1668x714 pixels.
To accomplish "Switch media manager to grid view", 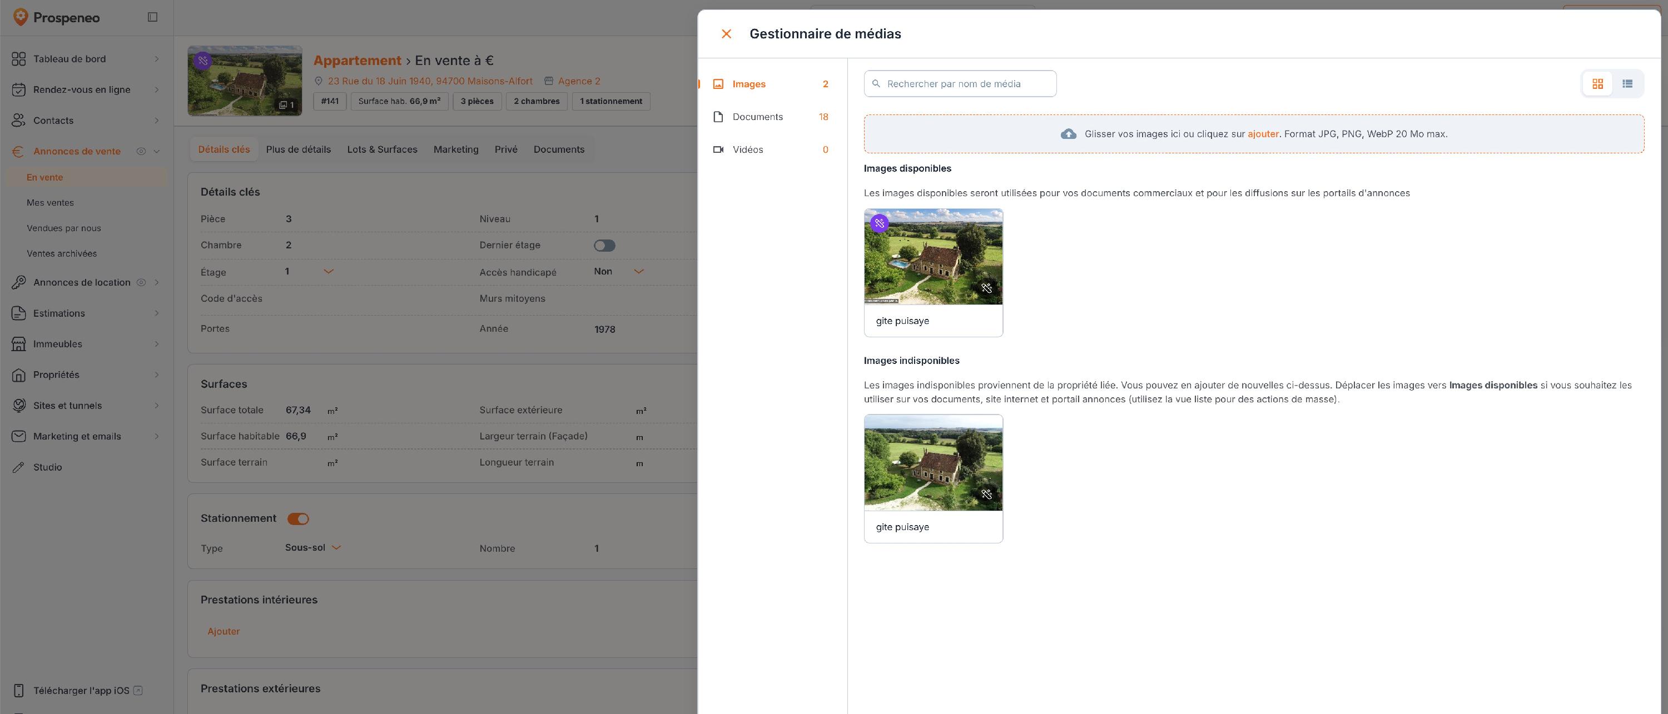I will [x=1597, y=83].
